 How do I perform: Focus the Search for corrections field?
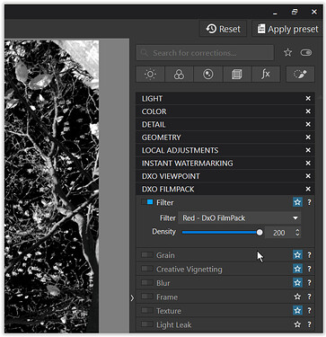click(205, 53)
